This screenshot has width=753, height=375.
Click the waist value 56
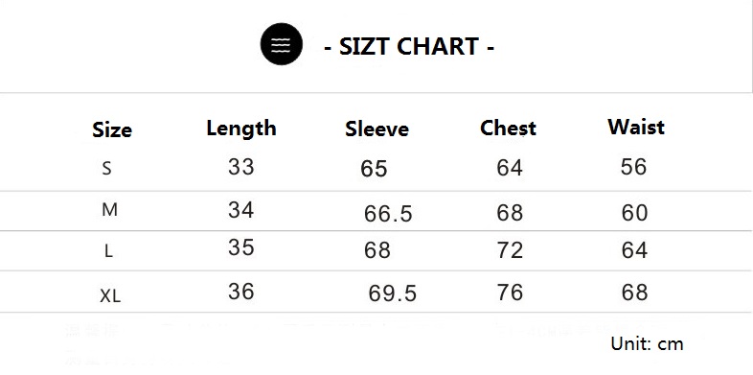[x=633, y=167]
